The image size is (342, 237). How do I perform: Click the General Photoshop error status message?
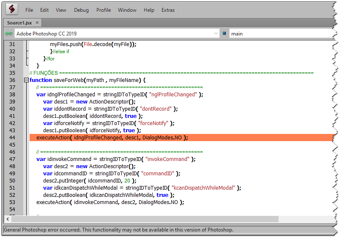pos(119,229)
